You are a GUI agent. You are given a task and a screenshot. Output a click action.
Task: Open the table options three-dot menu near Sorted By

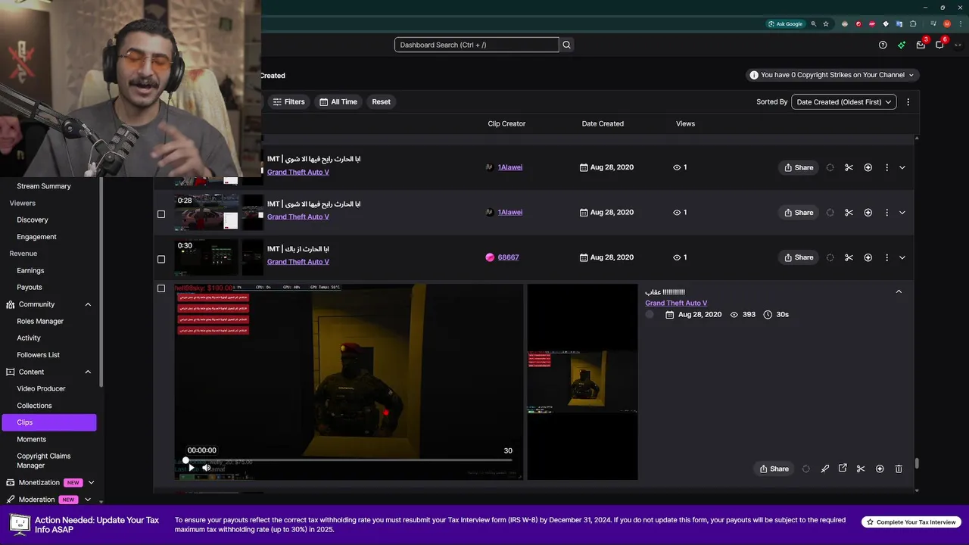point(908,101)
